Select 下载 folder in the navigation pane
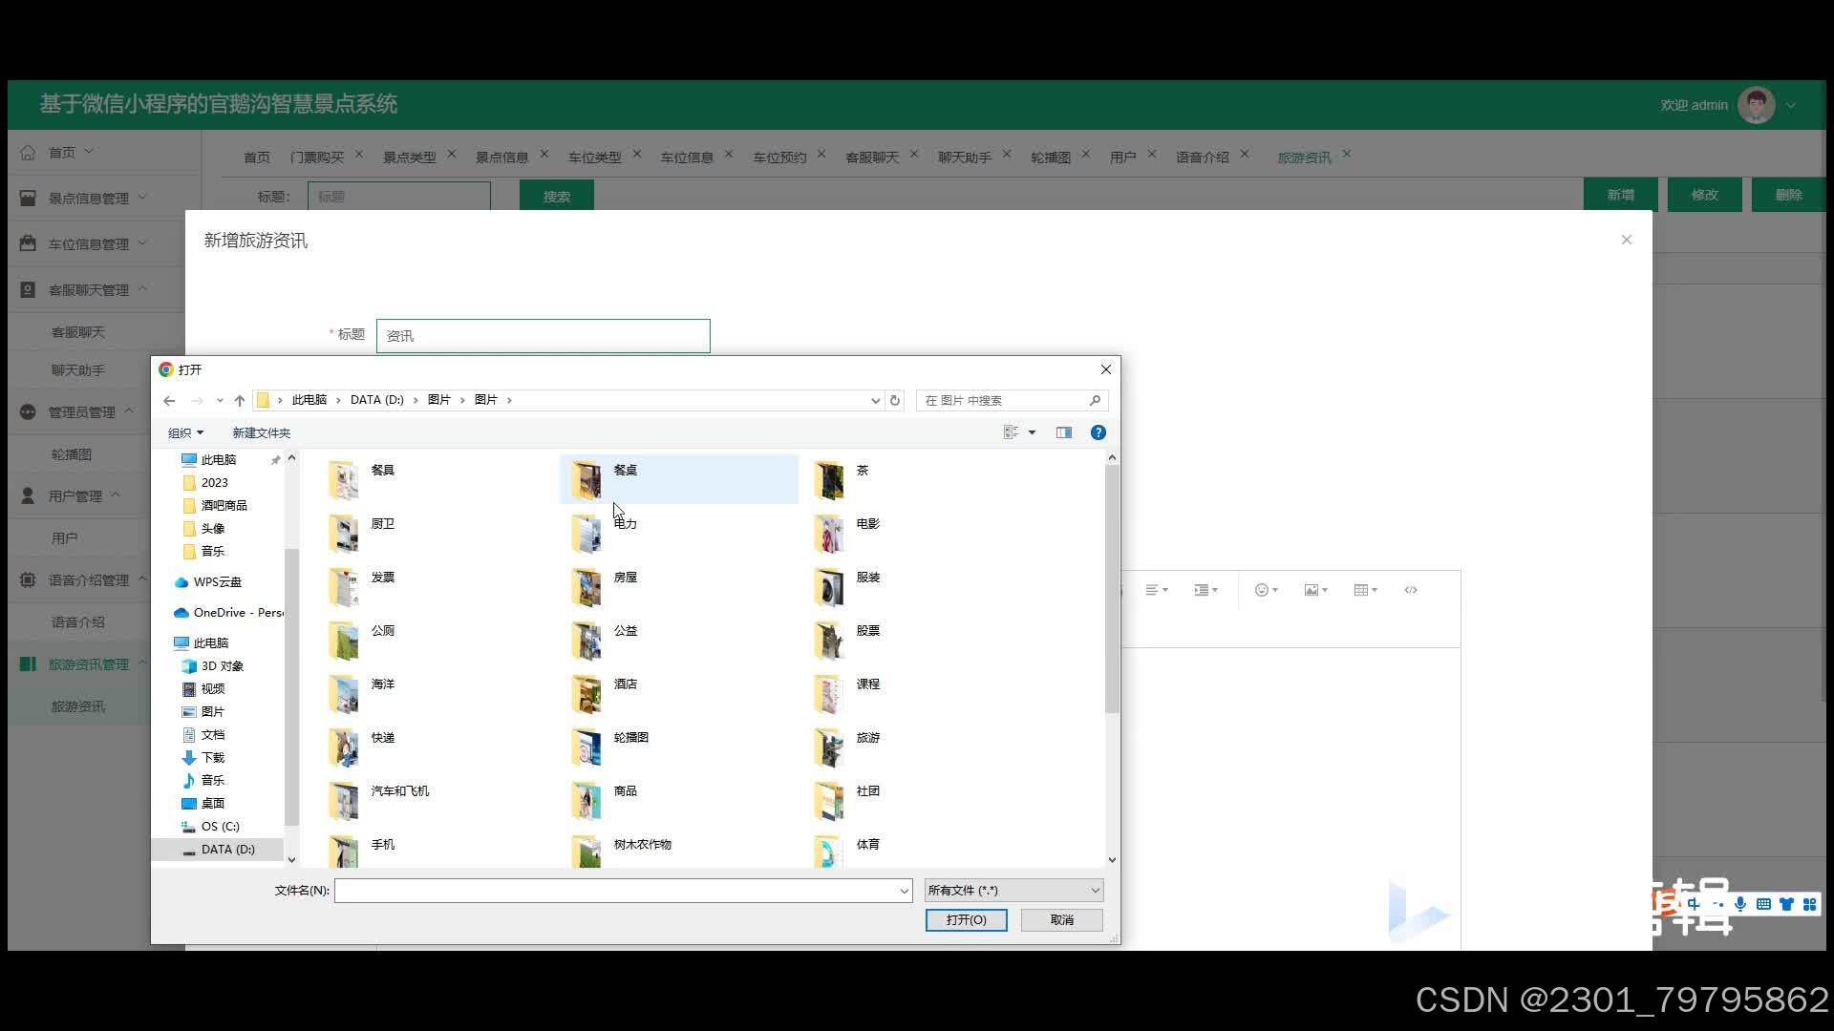 [212, 757]
